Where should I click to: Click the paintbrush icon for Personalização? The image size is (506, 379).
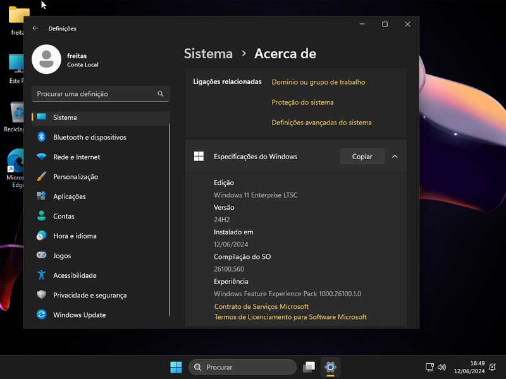[41, 176]
